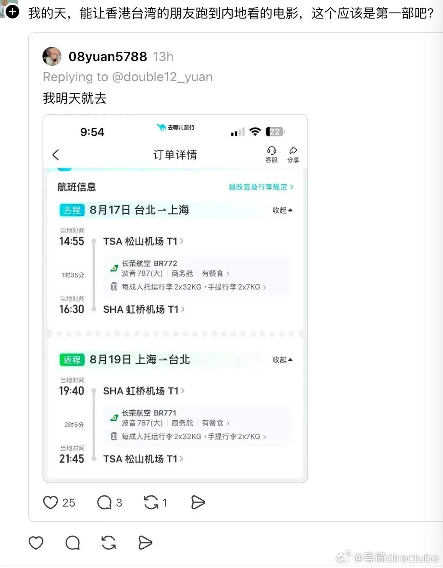Collapse the 去程 outbound flight section
The height and width of the screenshot is (568, 443).
pos(282,210)
